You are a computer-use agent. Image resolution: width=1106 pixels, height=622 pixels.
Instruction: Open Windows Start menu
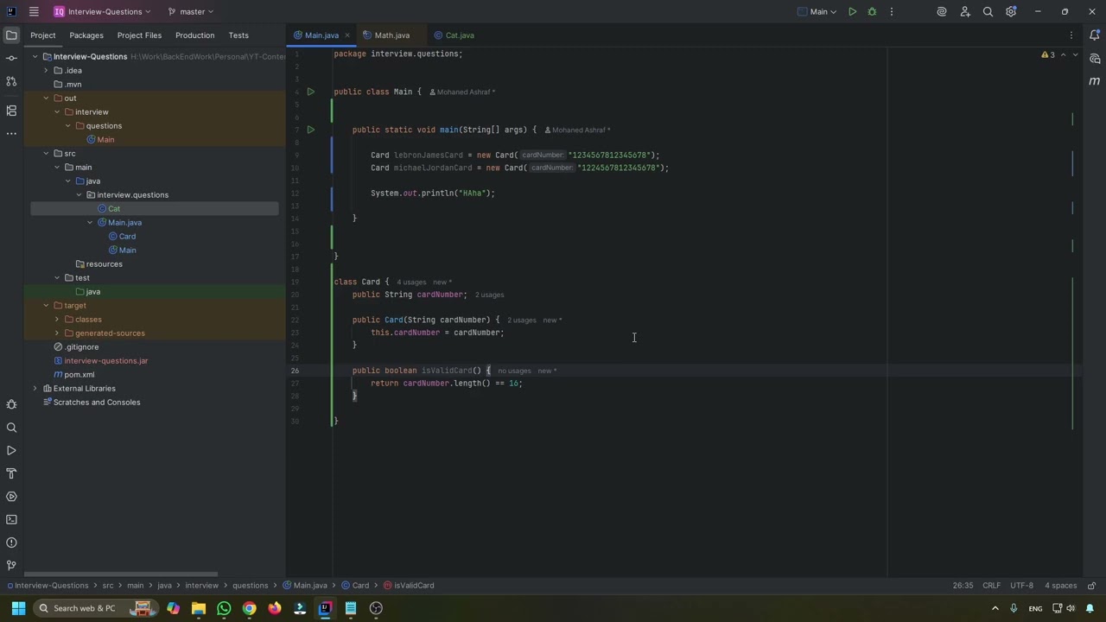pos(18,608)
